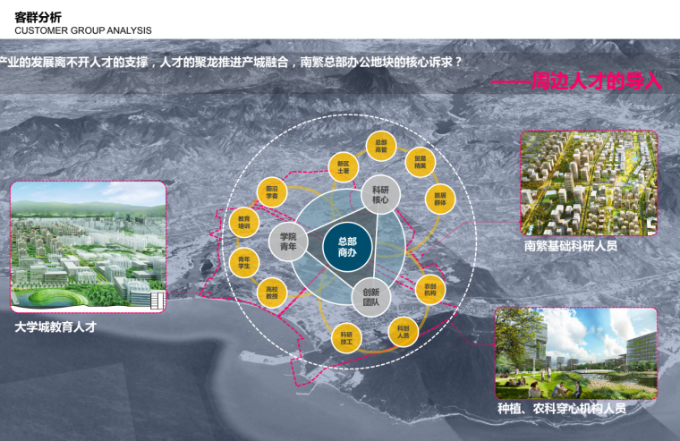Click the 科研技工 yellow node

point(344,338)
